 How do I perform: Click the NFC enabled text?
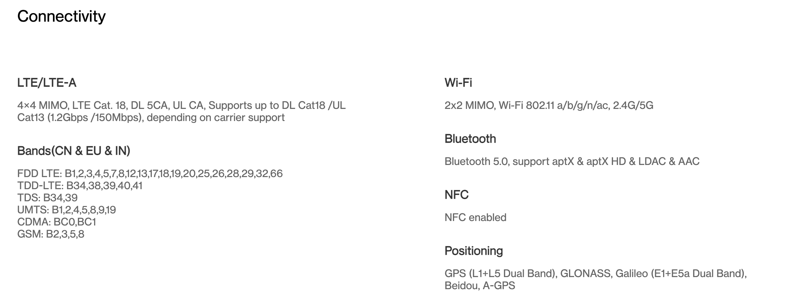pyautogui.click(x=475, y=218)
